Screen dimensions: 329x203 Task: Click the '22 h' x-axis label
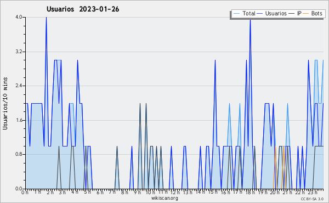tap(299, 192)
